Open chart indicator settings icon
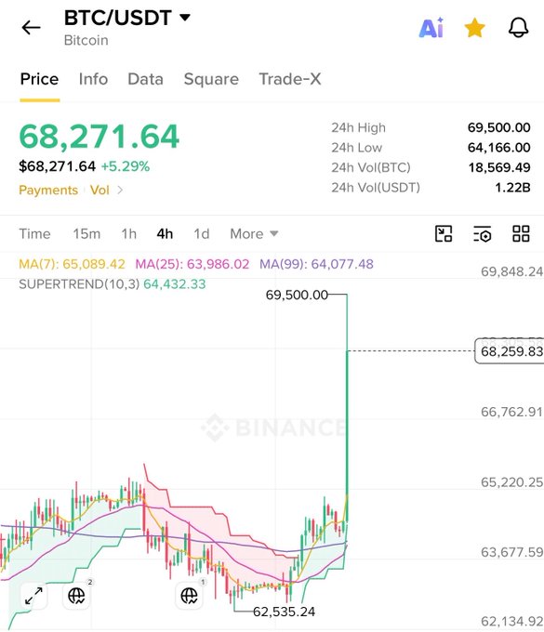Screen dimensions: 544x632 (482, 234)
